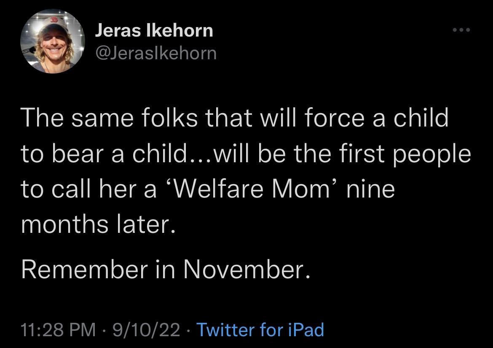Image resolution: width=493 pixels, height=348 pixels.
Task: Select the line 'Remember in November.'
Action: [x=165, y=269]
